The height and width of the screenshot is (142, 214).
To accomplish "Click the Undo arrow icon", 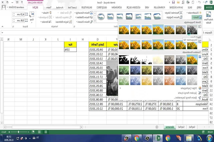I will point(200,2).
